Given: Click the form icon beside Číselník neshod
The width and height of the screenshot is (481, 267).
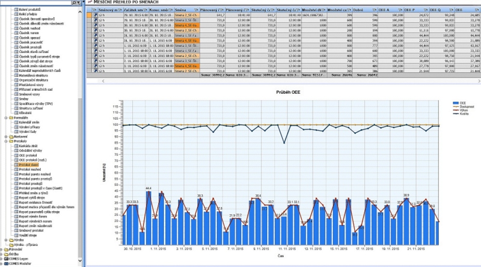Looking at the screenshot, I should (16, 28).
